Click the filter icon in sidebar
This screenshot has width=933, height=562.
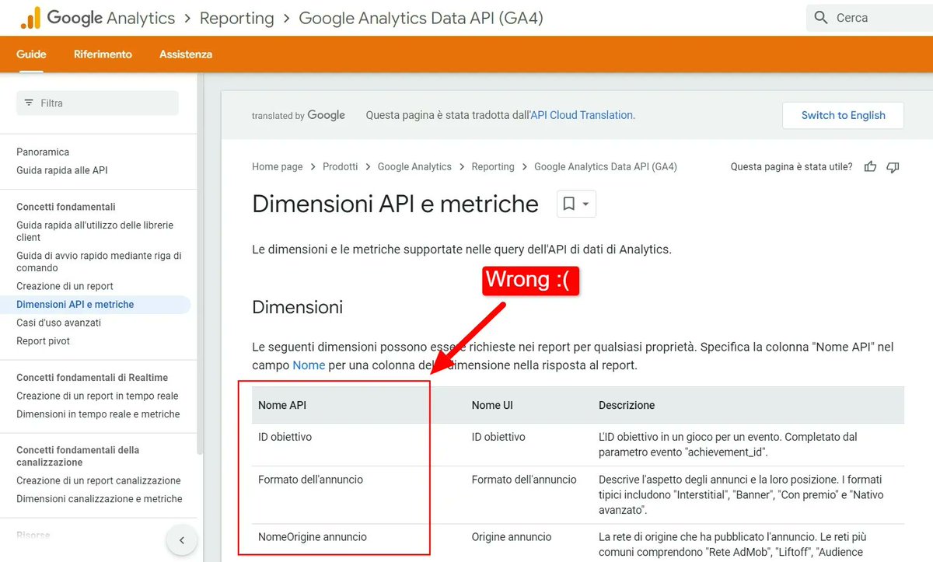[29, 103]
